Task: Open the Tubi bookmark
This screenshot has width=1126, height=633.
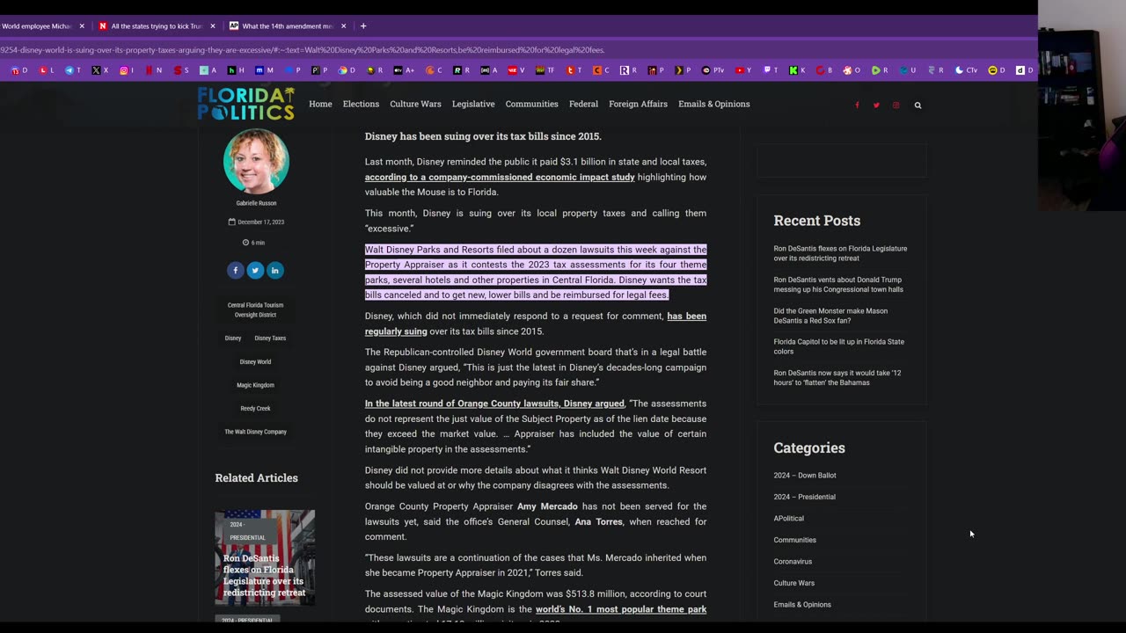Action: point(574,70)
